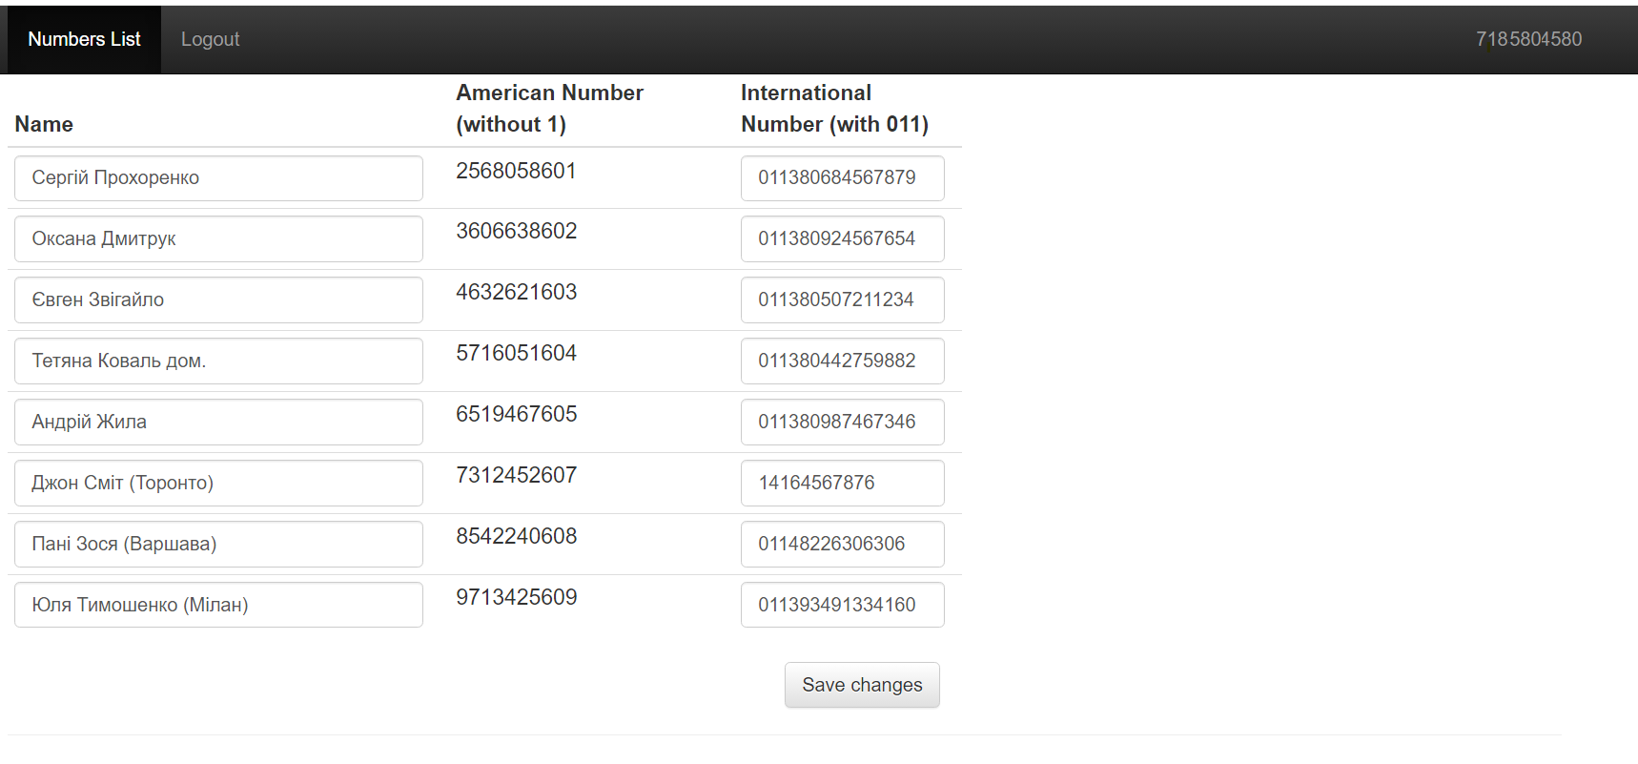Focus the Пані Зося (Варшава) name field
The height and width of the screenshot is (764, 1638).
[218, 545]
